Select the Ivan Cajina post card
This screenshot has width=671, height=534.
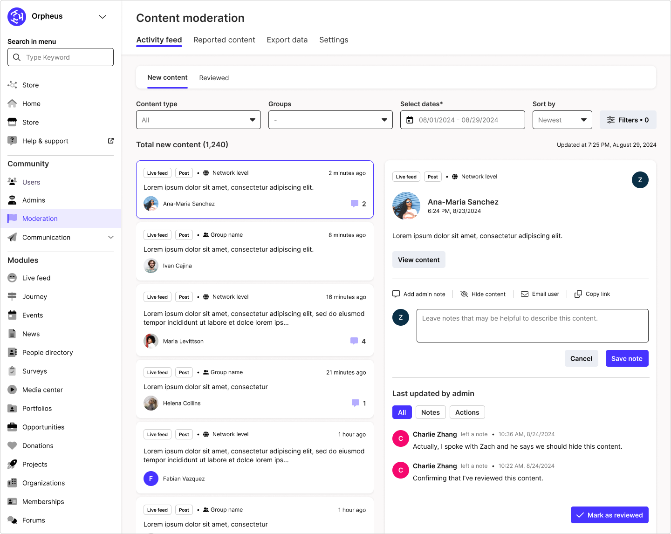point(255,251)
